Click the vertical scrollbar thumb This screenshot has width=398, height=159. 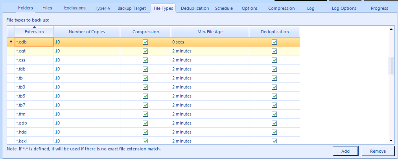[391, 65]
